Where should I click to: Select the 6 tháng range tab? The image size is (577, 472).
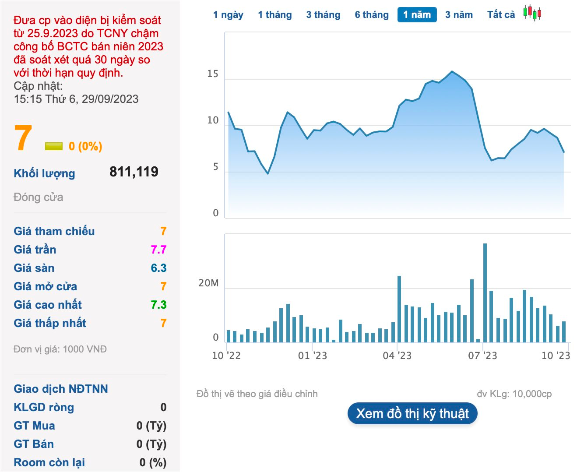pos(372,15)
